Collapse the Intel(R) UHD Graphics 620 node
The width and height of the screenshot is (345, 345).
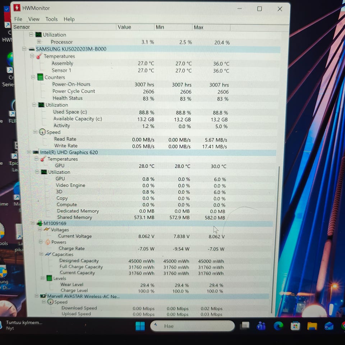point(29,152)
